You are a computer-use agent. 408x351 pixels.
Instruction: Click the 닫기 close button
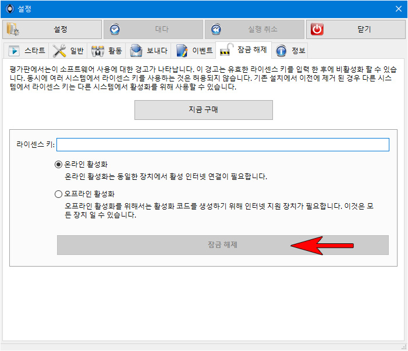tap(356, 30)
